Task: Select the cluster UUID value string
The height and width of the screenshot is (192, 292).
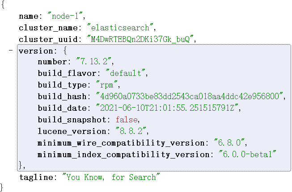Action: (x=141, y=39)
